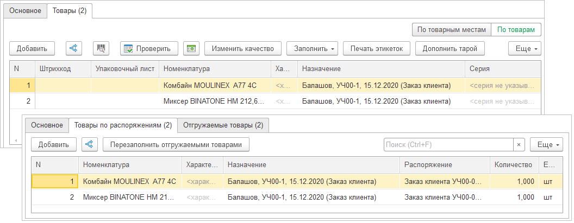The width and height of the screenshot is (574, 223).
Task: Click the Изменить качество button
Action: coord(242,48)
